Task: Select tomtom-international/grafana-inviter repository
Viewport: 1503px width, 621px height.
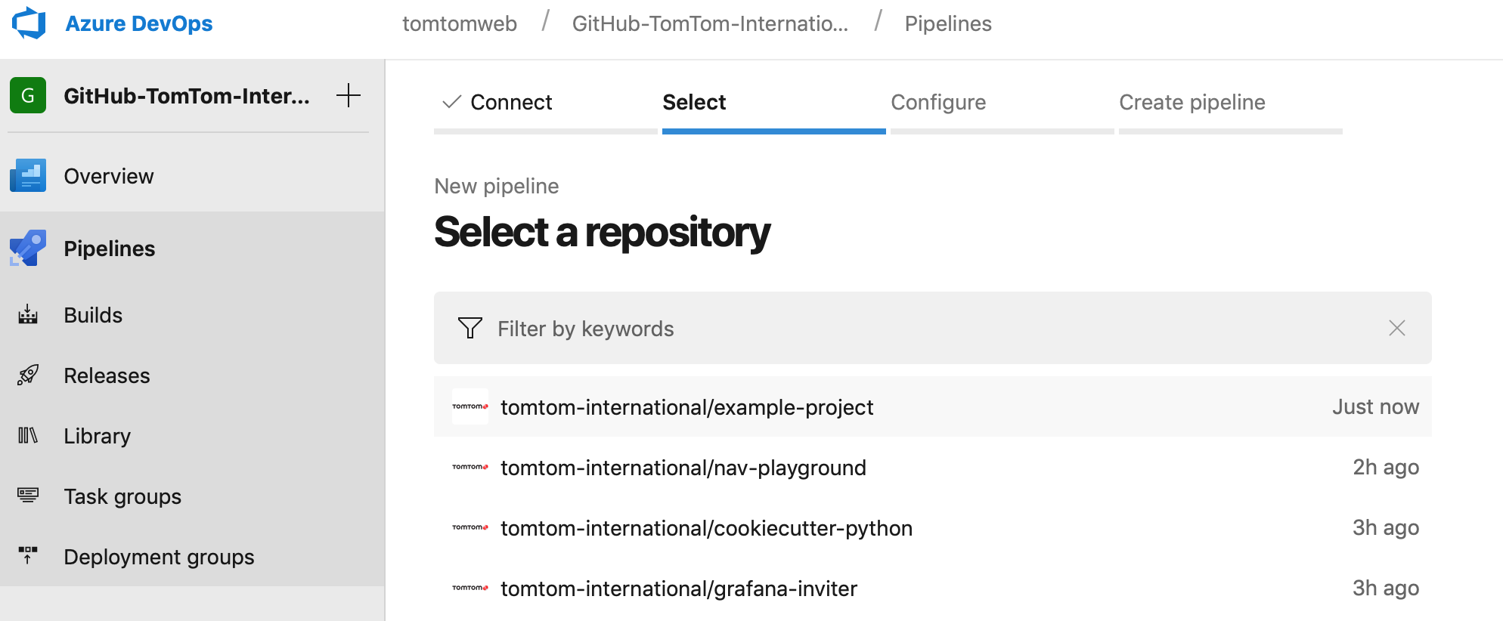Action: pos(933,588)
